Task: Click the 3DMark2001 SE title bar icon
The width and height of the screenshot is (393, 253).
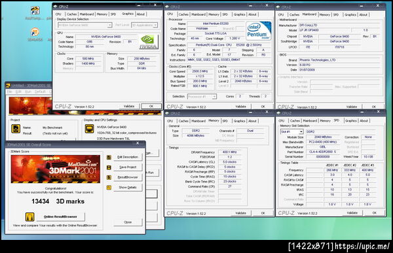Action: tap(8, 86)
